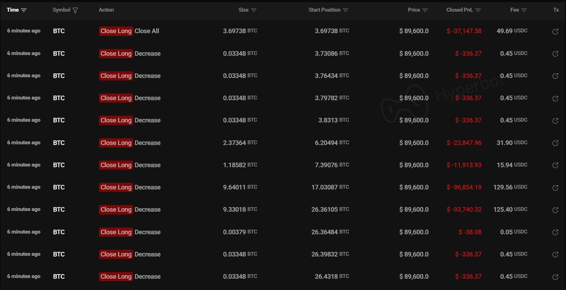Open transaction link for the $-23,847.96 PnL row
The image size is (566, 290).
coord(555,143)
